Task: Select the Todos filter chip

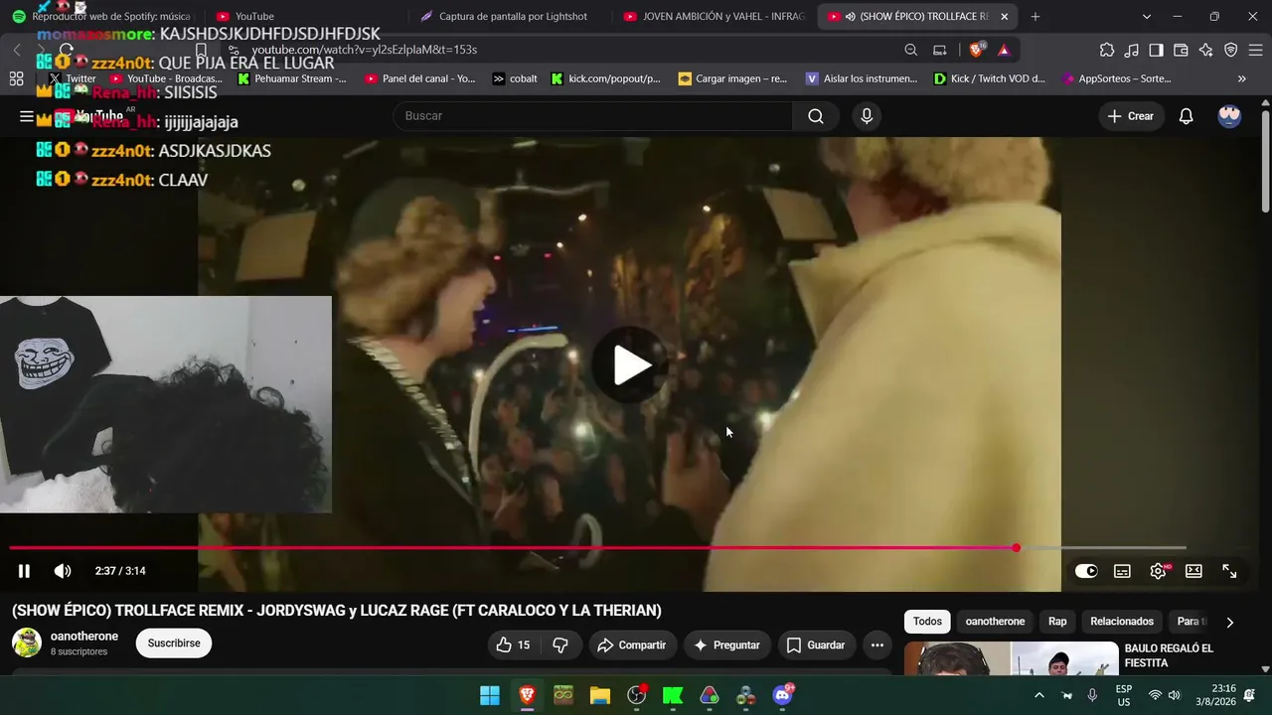Action: pyautogui.click(x=927, y=622)
